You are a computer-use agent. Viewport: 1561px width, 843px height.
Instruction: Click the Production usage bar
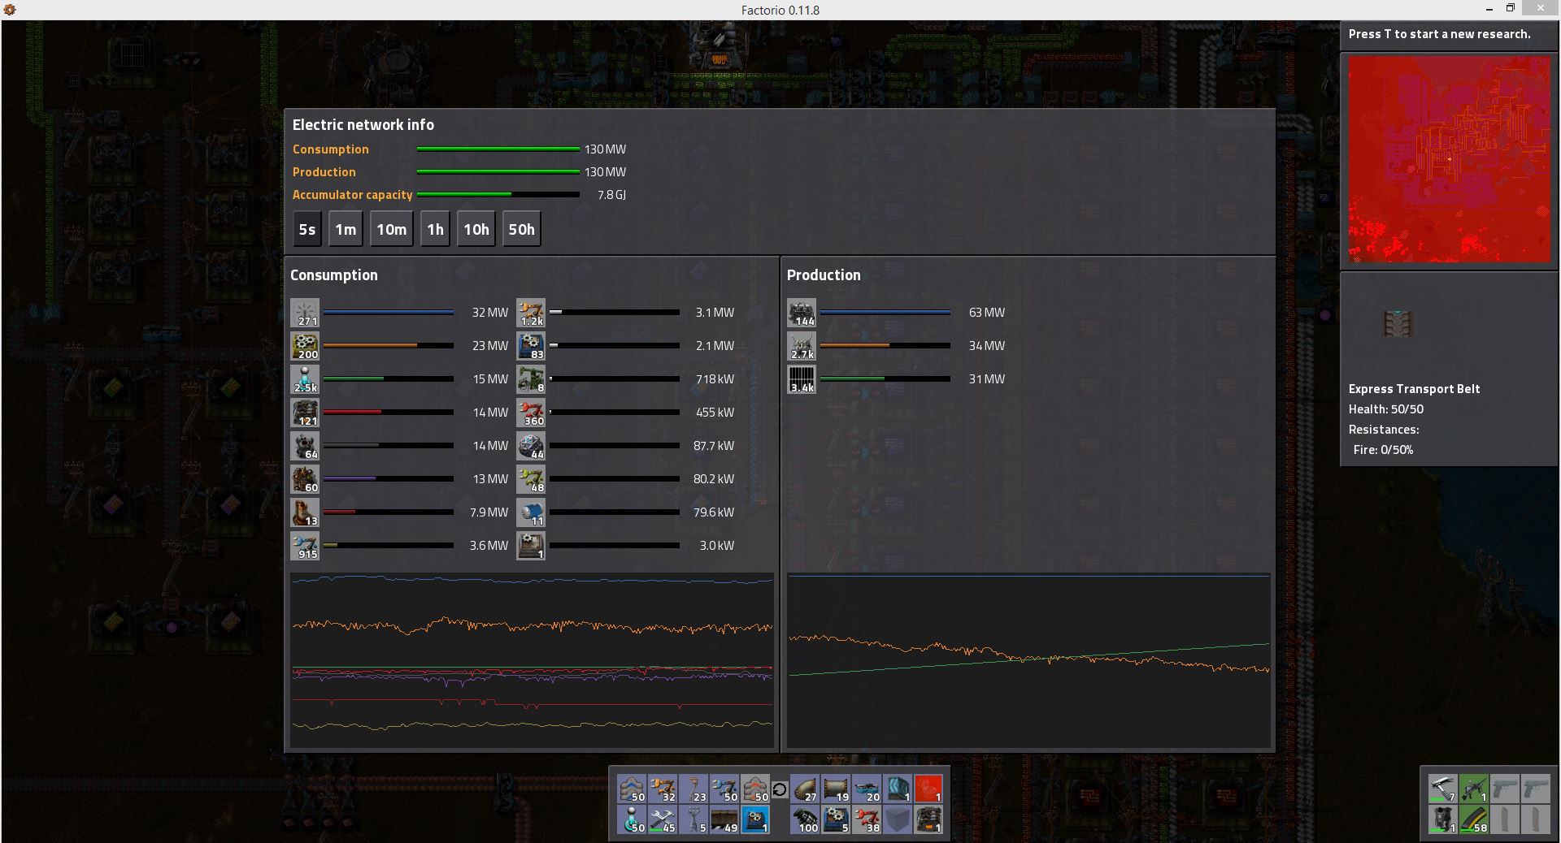click(x=498, y=172)
